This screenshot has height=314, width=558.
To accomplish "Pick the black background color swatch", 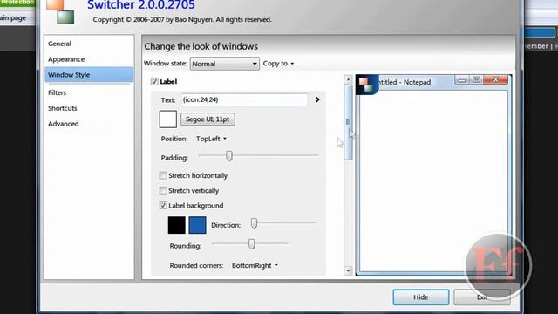I will [x=176, y=225].
